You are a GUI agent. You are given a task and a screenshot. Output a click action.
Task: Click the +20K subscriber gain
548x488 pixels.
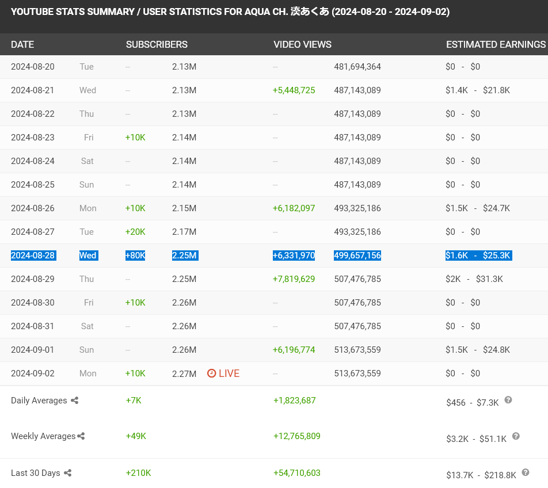tap(135, 231)
